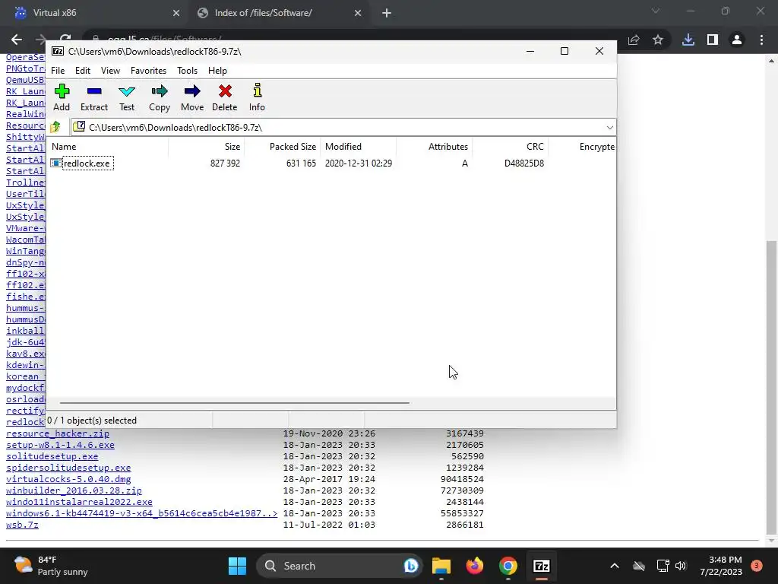This screenshot has width=778, height=584.
Task: Open Firefox from the taskbar
Action: [474, 566]
